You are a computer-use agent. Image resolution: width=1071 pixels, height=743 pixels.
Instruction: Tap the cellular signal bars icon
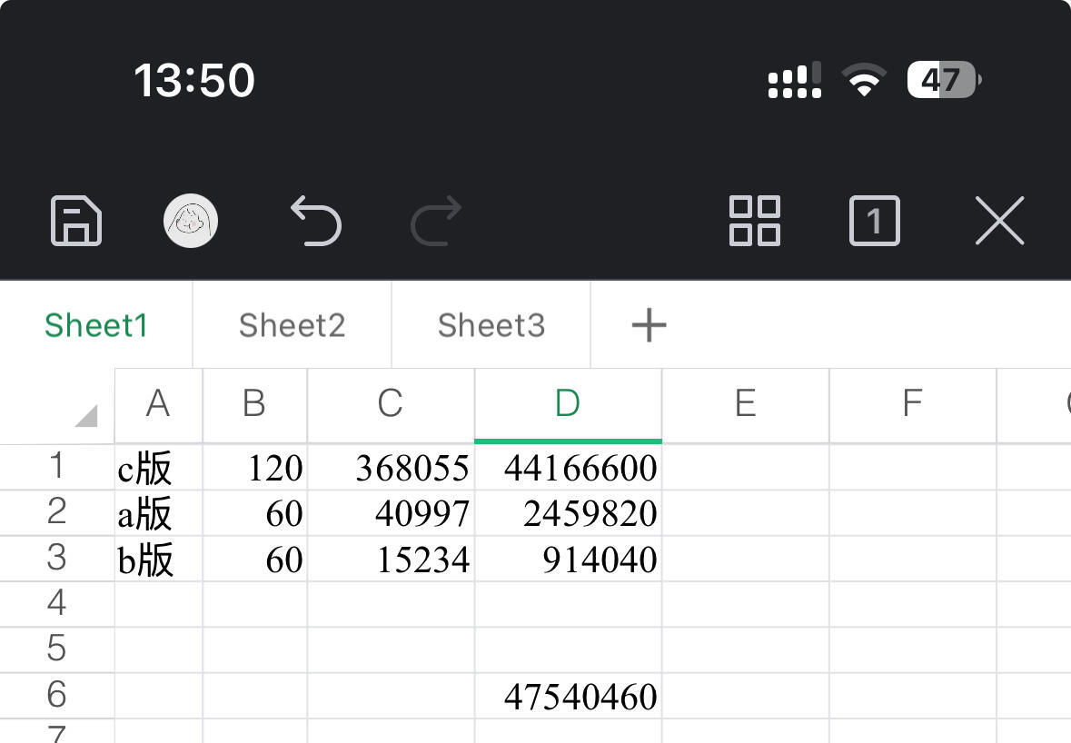click(794, 81)
